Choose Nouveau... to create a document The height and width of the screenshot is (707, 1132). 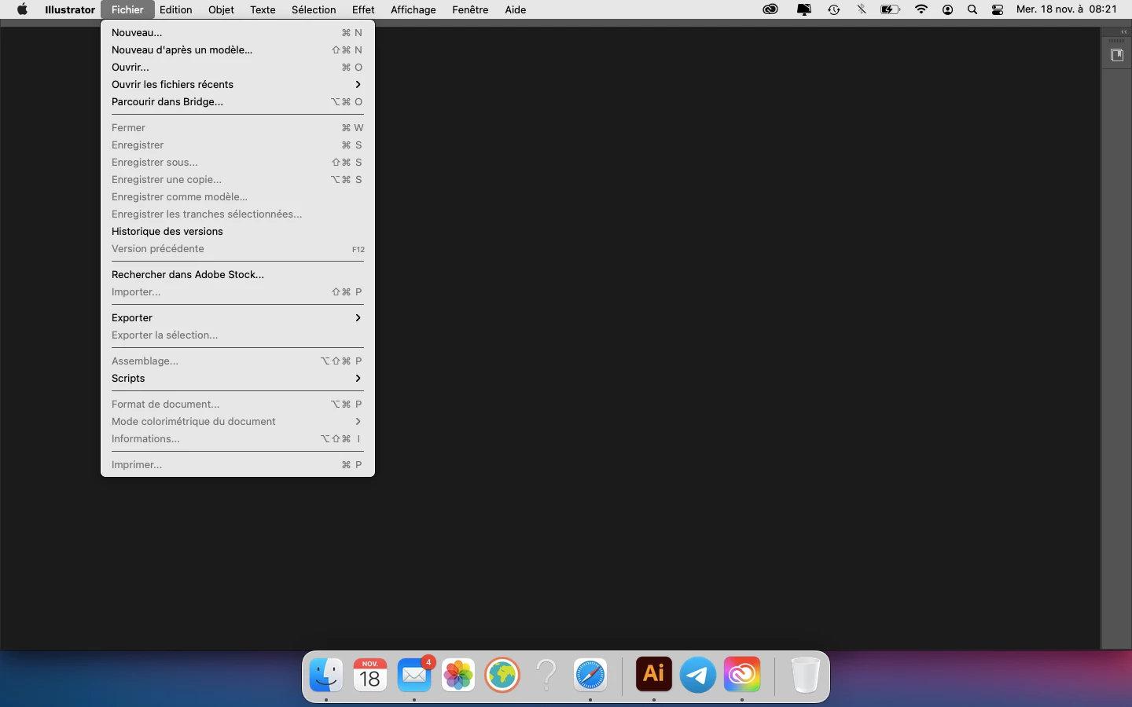pos(237,32)
